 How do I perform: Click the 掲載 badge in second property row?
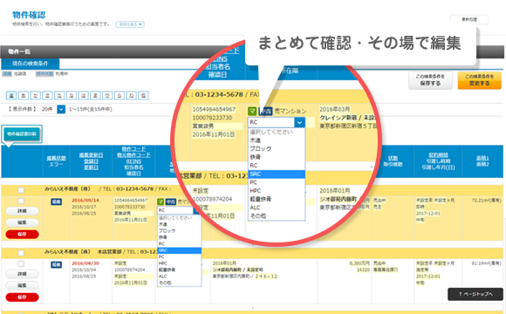[56, 265]
